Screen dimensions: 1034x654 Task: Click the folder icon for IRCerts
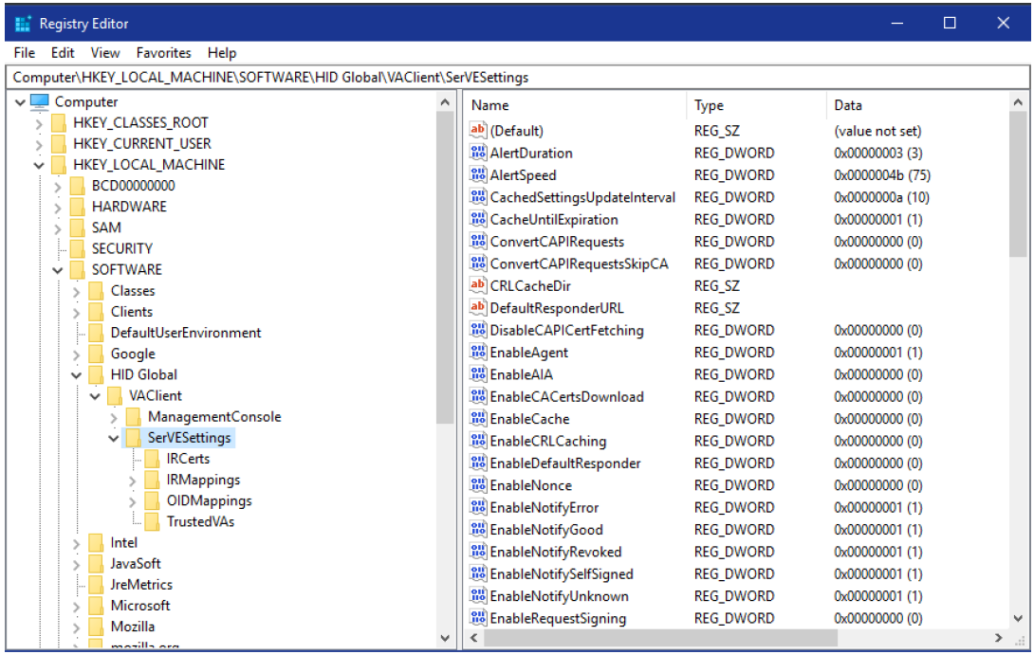point(152,458)
